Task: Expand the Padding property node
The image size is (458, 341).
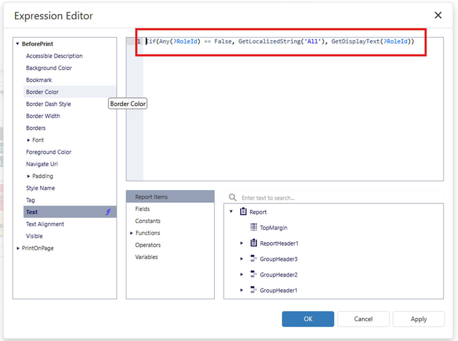Action: pos(28,176)
